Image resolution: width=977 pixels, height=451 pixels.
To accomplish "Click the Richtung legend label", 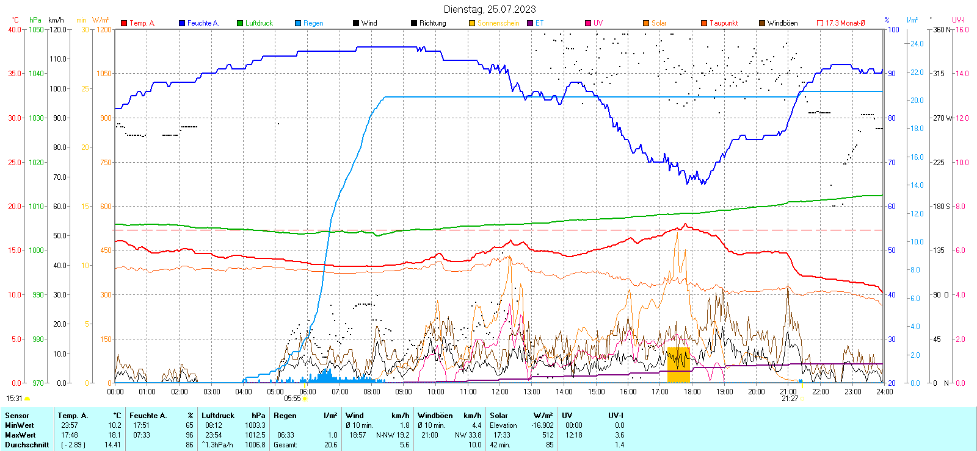I will point(432,23).
